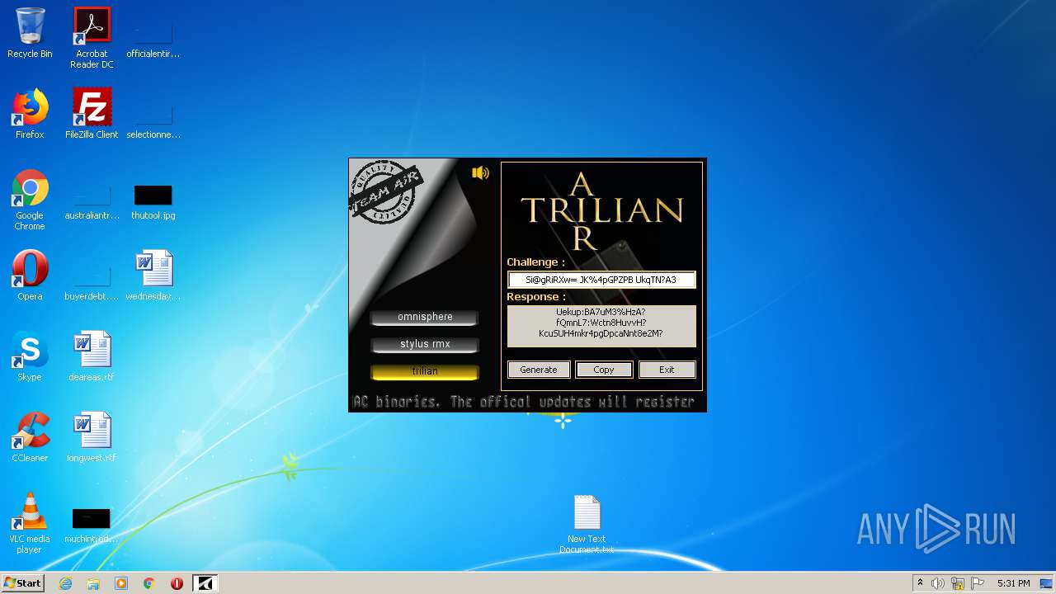Show hidden system tray icons
The width and height of the screenshot is (1056, 594).
[x=920, y=583]
